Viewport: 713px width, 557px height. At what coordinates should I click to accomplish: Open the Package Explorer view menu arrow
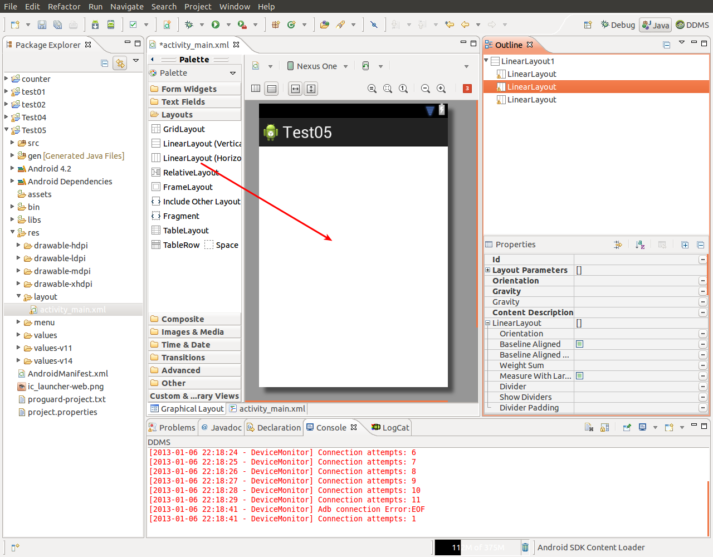pyautogui.click(x=135, y=60)
